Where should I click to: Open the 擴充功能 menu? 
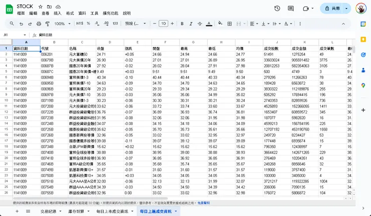[110, 13]
